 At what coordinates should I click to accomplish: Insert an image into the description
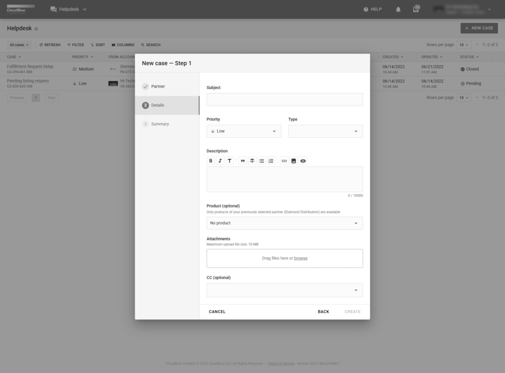pyautogui.click(x=293, y=161)
